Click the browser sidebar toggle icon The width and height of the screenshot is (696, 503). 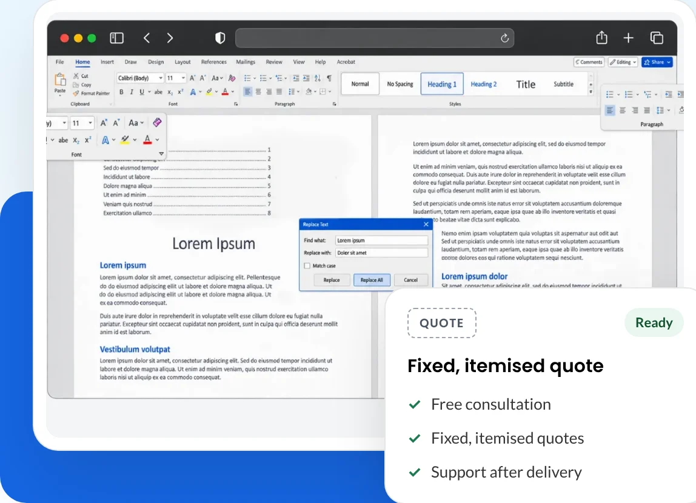(x=117, y=38)
